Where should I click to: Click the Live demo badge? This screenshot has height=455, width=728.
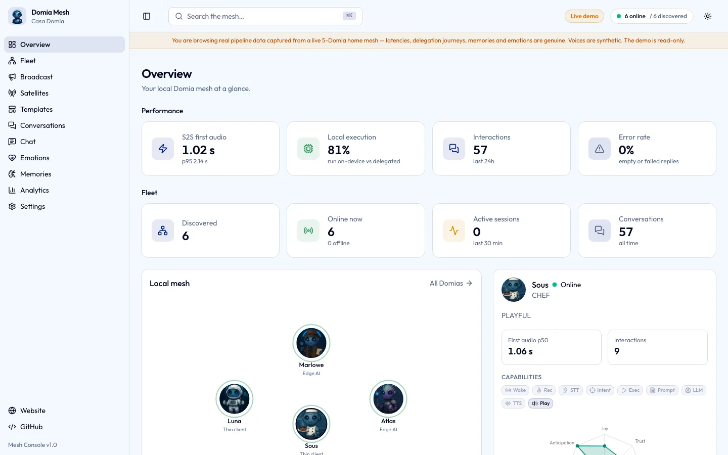584,16
